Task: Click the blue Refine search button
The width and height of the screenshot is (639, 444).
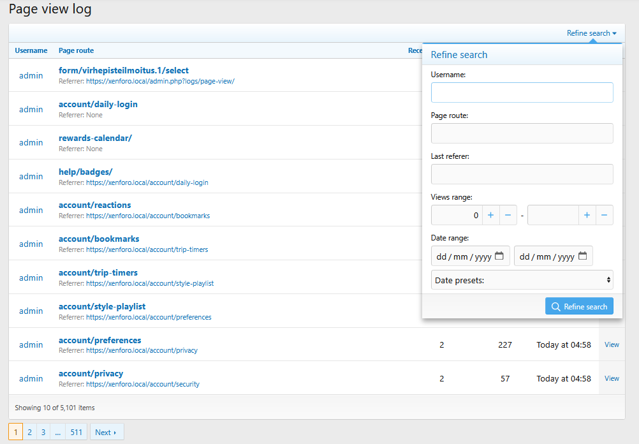Action: pyautogui.click(x=579, y=306)
